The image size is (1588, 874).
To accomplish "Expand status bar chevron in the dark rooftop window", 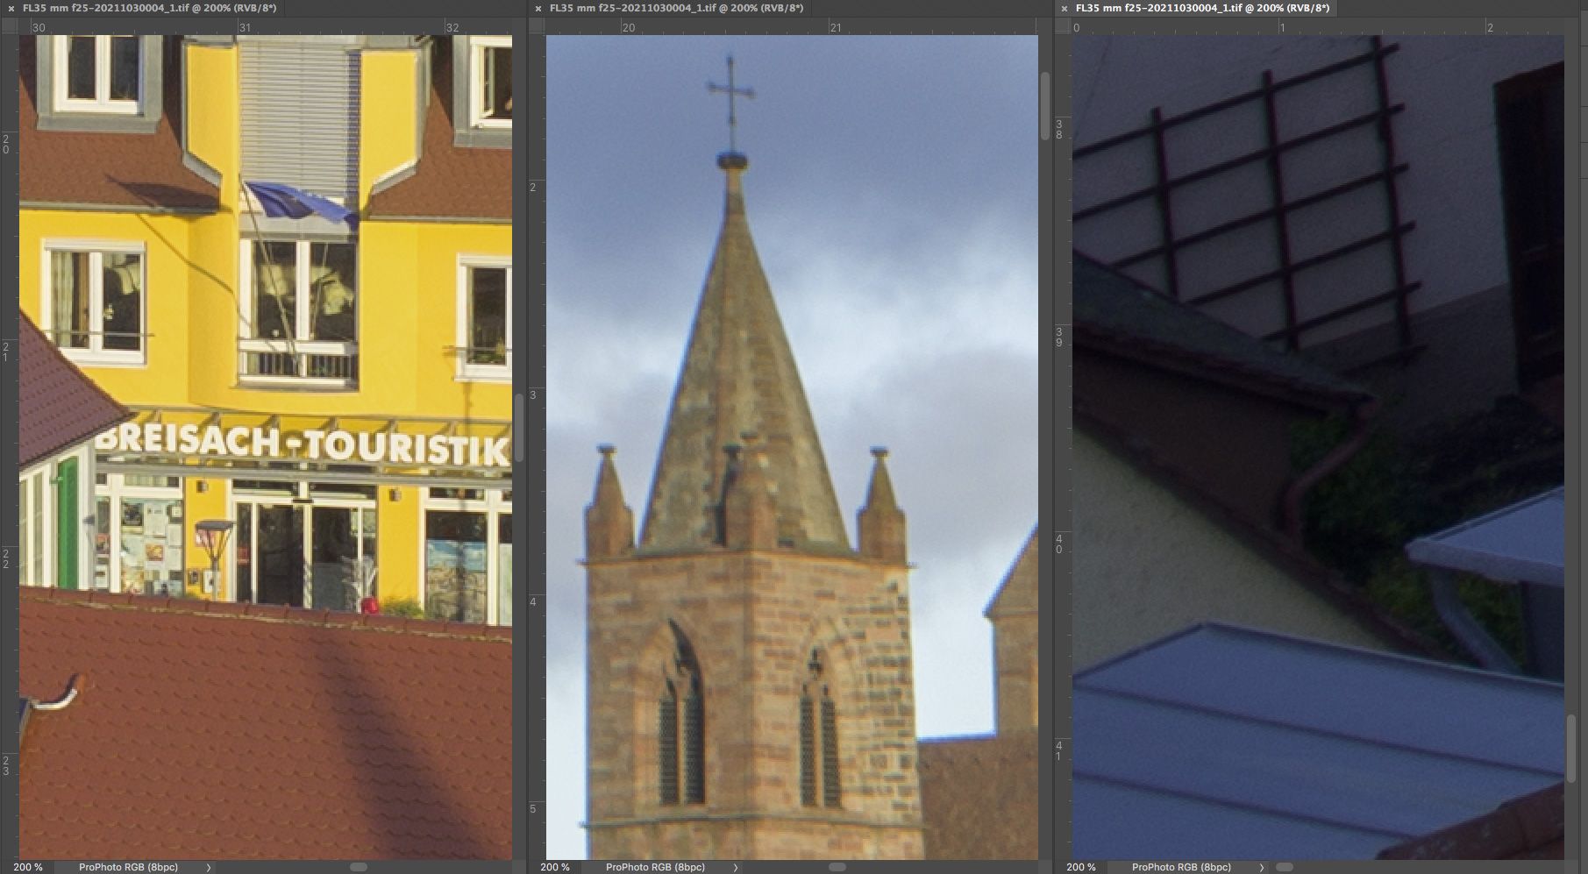I will [x=1261, y=867].
